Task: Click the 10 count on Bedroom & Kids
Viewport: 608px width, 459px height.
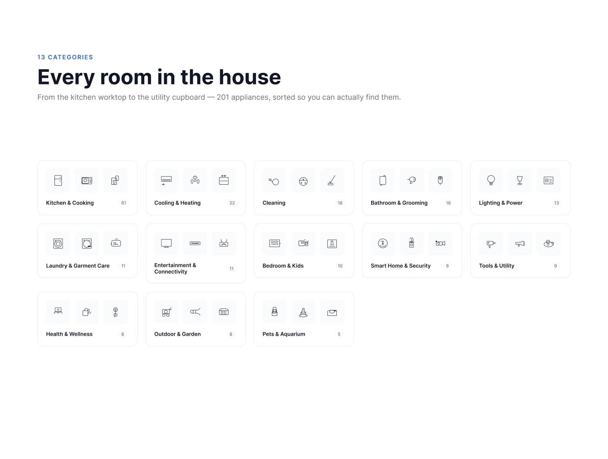Action: (340, 266)
